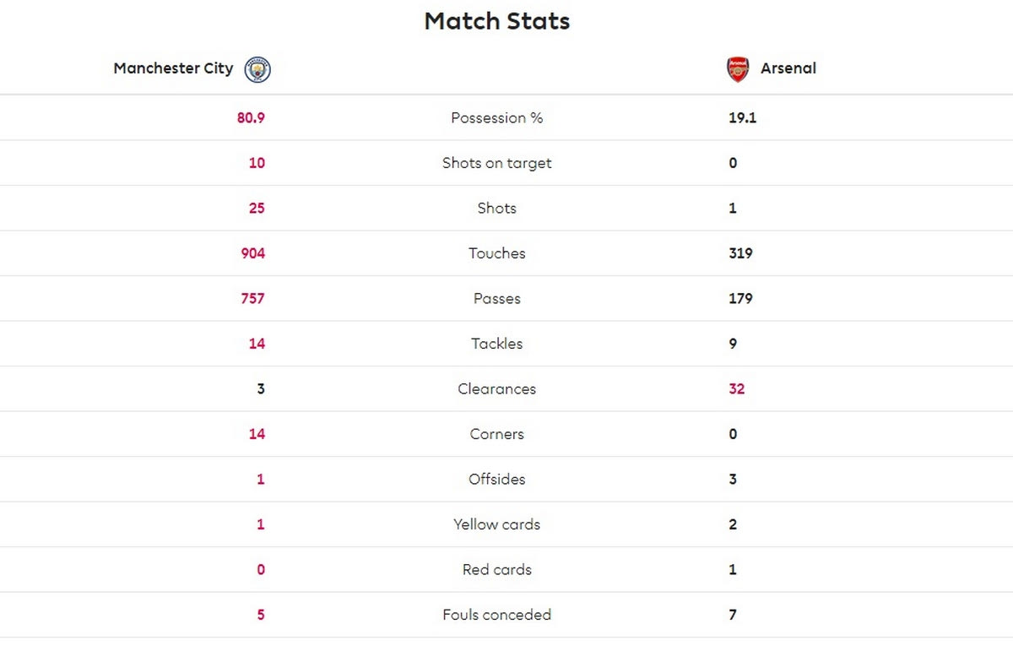This screenshot has height=646, width=1013.
Task: Select the Tackles stat label
Action: point(496,344)
